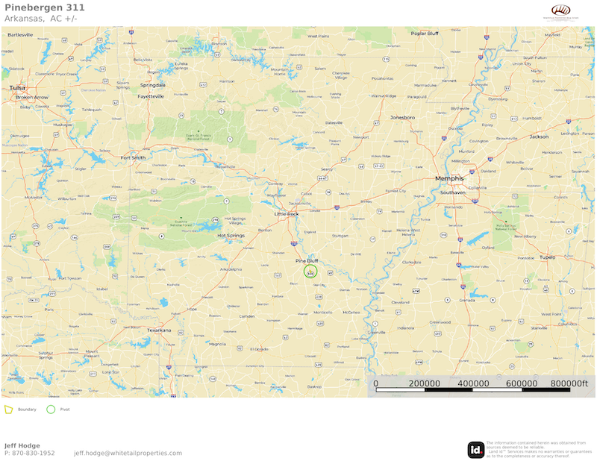Click the Whitetail Properties logo

pyautogui.click(x=561, y=12)
